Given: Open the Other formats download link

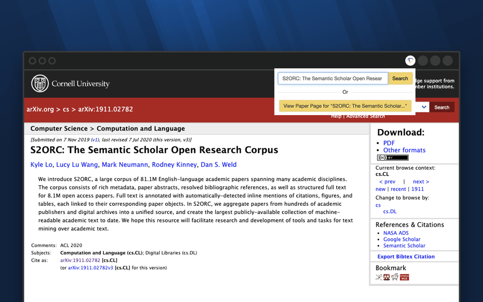Looking at the screenshot, I should pyautogui.click(x=404, y=150).
